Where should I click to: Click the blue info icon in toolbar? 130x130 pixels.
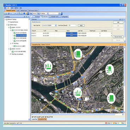(24, 13)
